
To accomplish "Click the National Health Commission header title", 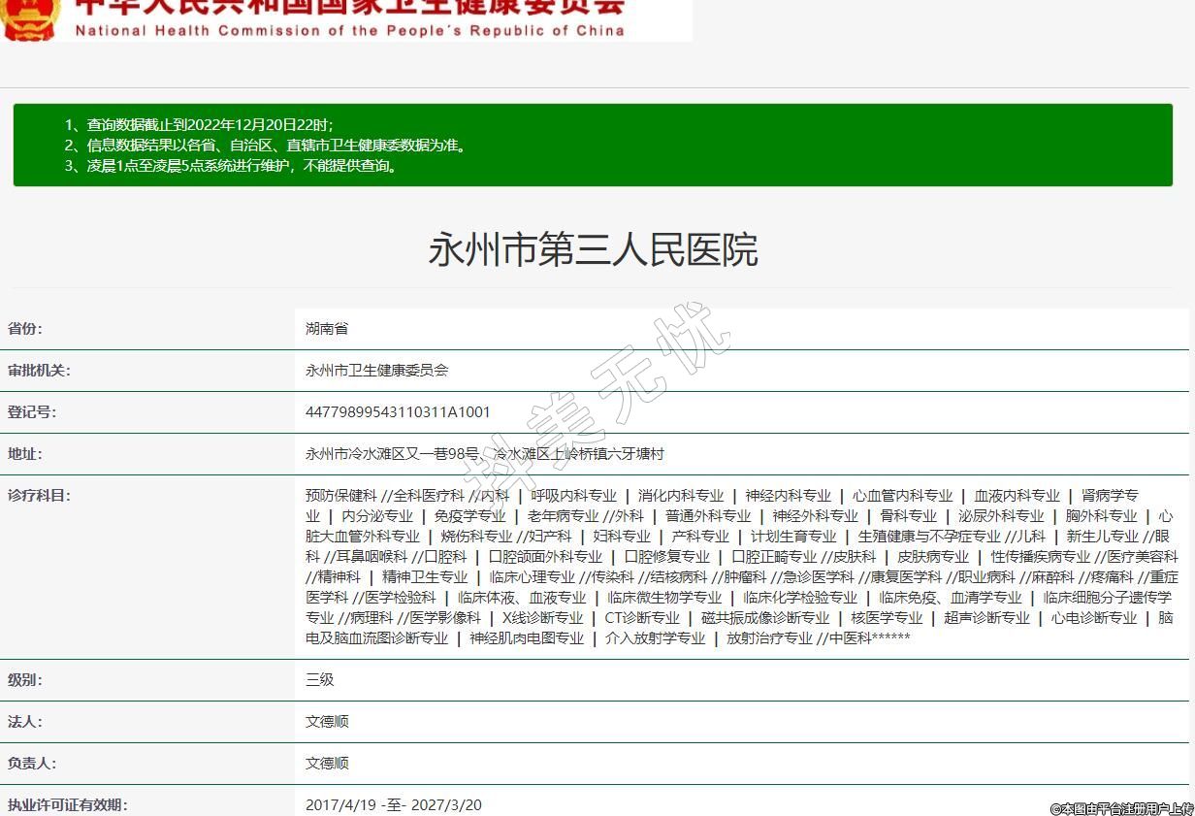I will (x=349, y=17).
